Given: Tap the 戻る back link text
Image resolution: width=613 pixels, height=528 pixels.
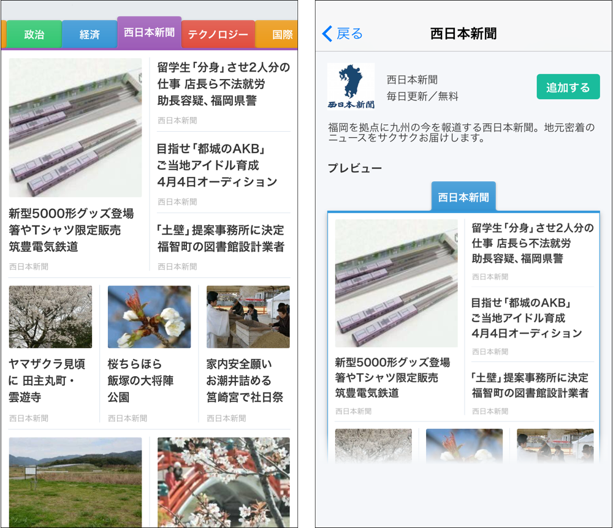Looking at the screenshot, I should pos(349,34).
